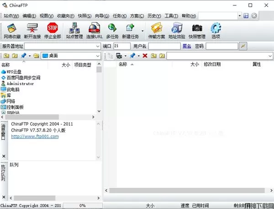The height and width of the screenshot is (209, 274).
Task: Select 百度网盘同步空间 in the local list
Action: click(21, 78)
